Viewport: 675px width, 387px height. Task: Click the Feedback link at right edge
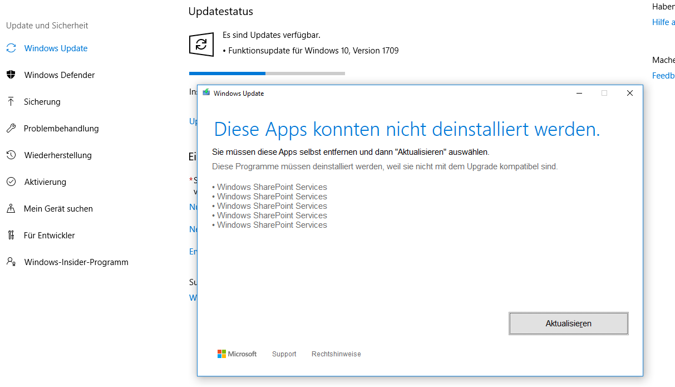(x=663, y=76)
